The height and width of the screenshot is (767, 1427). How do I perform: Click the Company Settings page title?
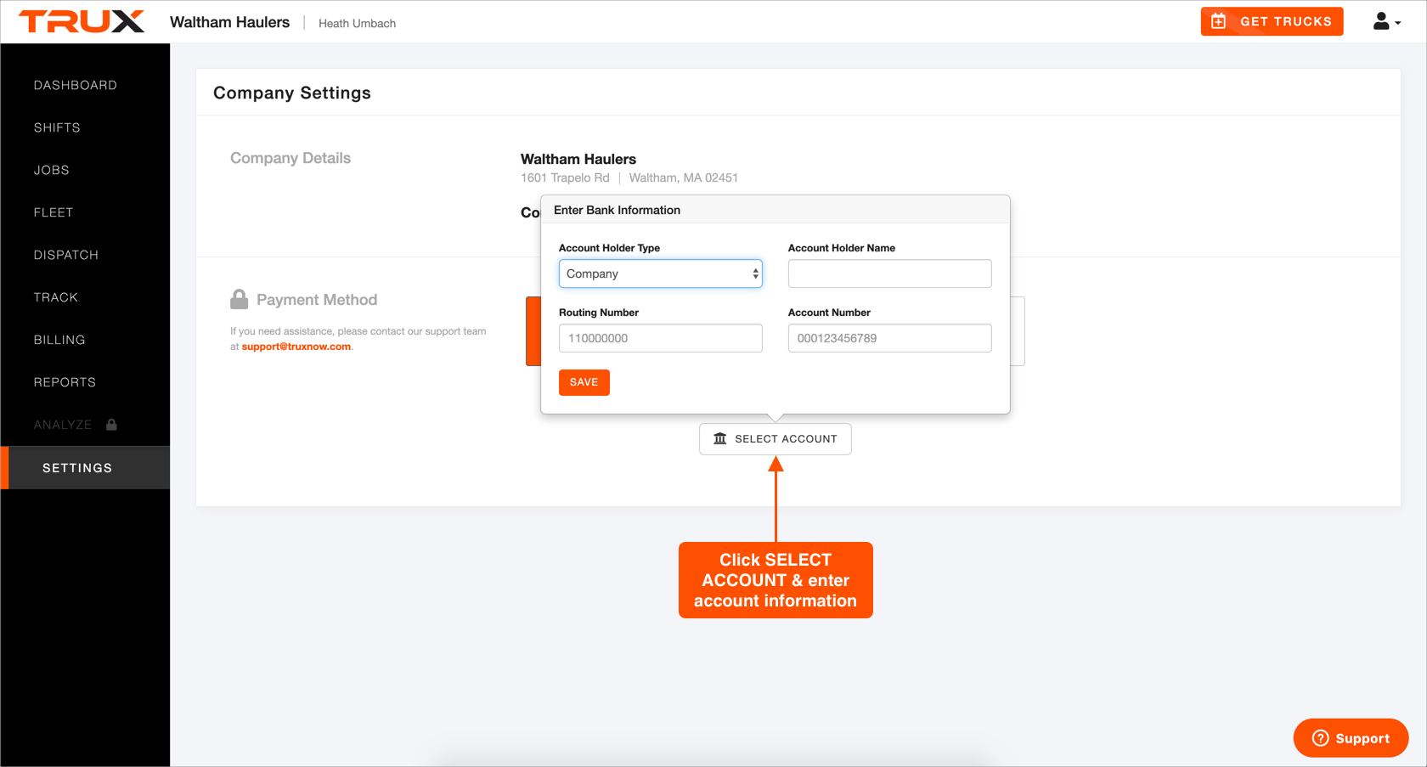292,93
